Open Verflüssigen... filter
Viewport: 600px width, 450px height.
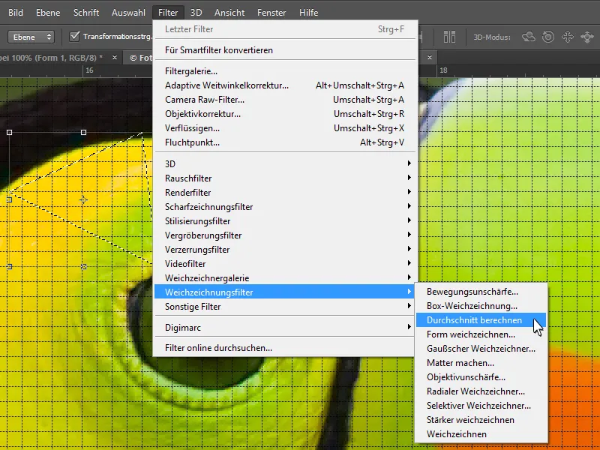pos(285,128)
